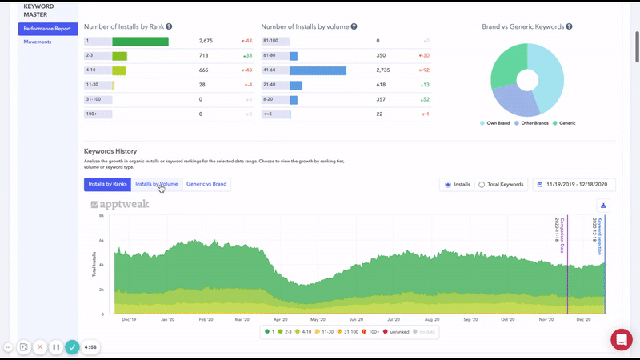
Task: Click the 2,675 installs value
Action: [x=206, y=41]
